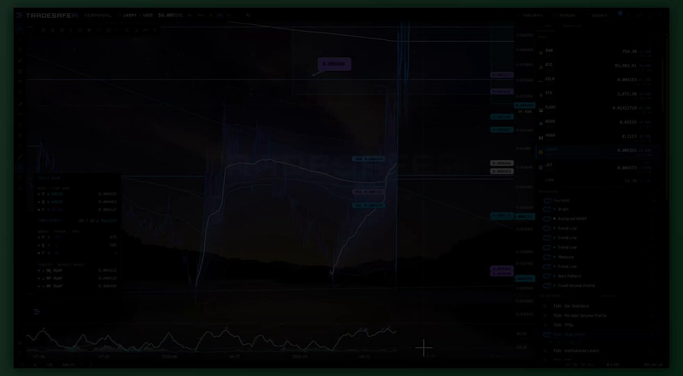
Task: Toggle visibility of the Anchored VWAP drawing
Action: [x=547, y=219]
